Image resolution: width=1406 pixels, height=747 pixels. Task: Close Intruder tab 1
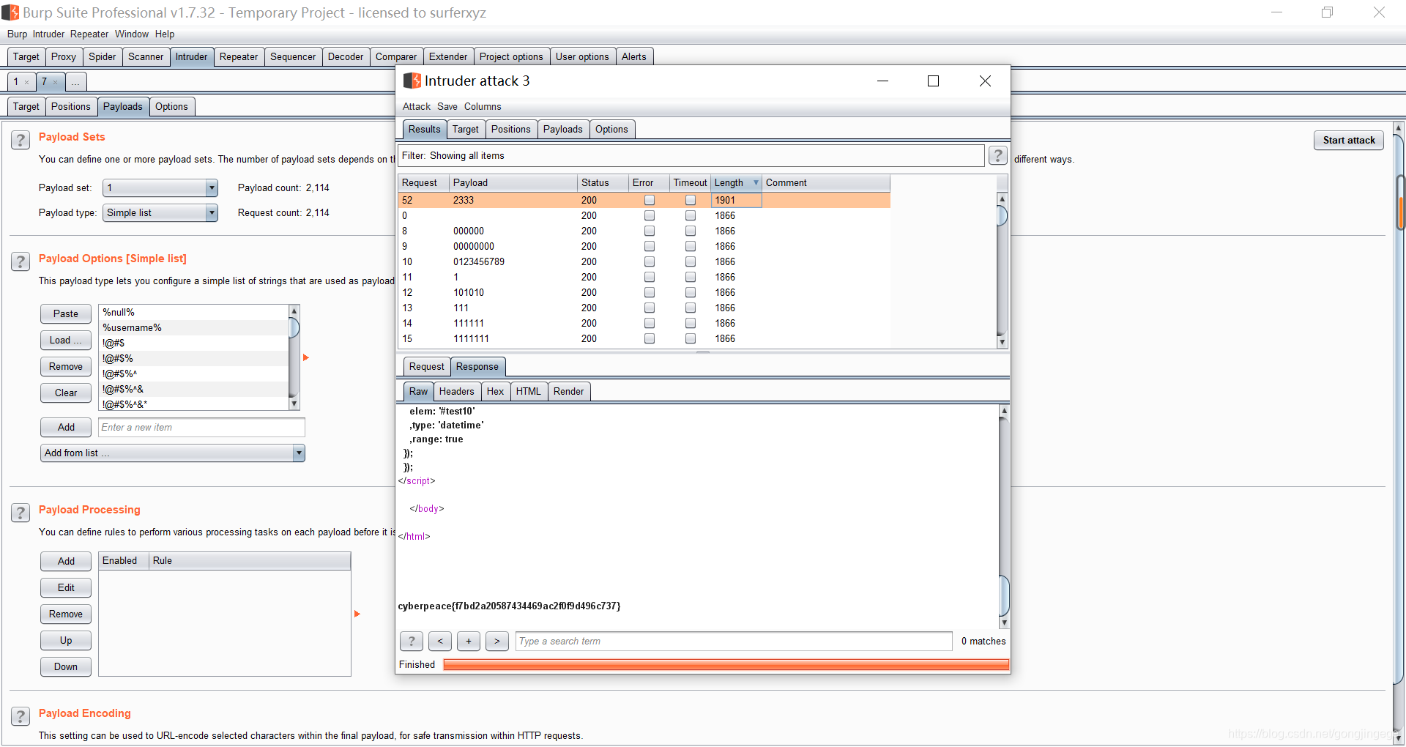click(x=27, y=82)
